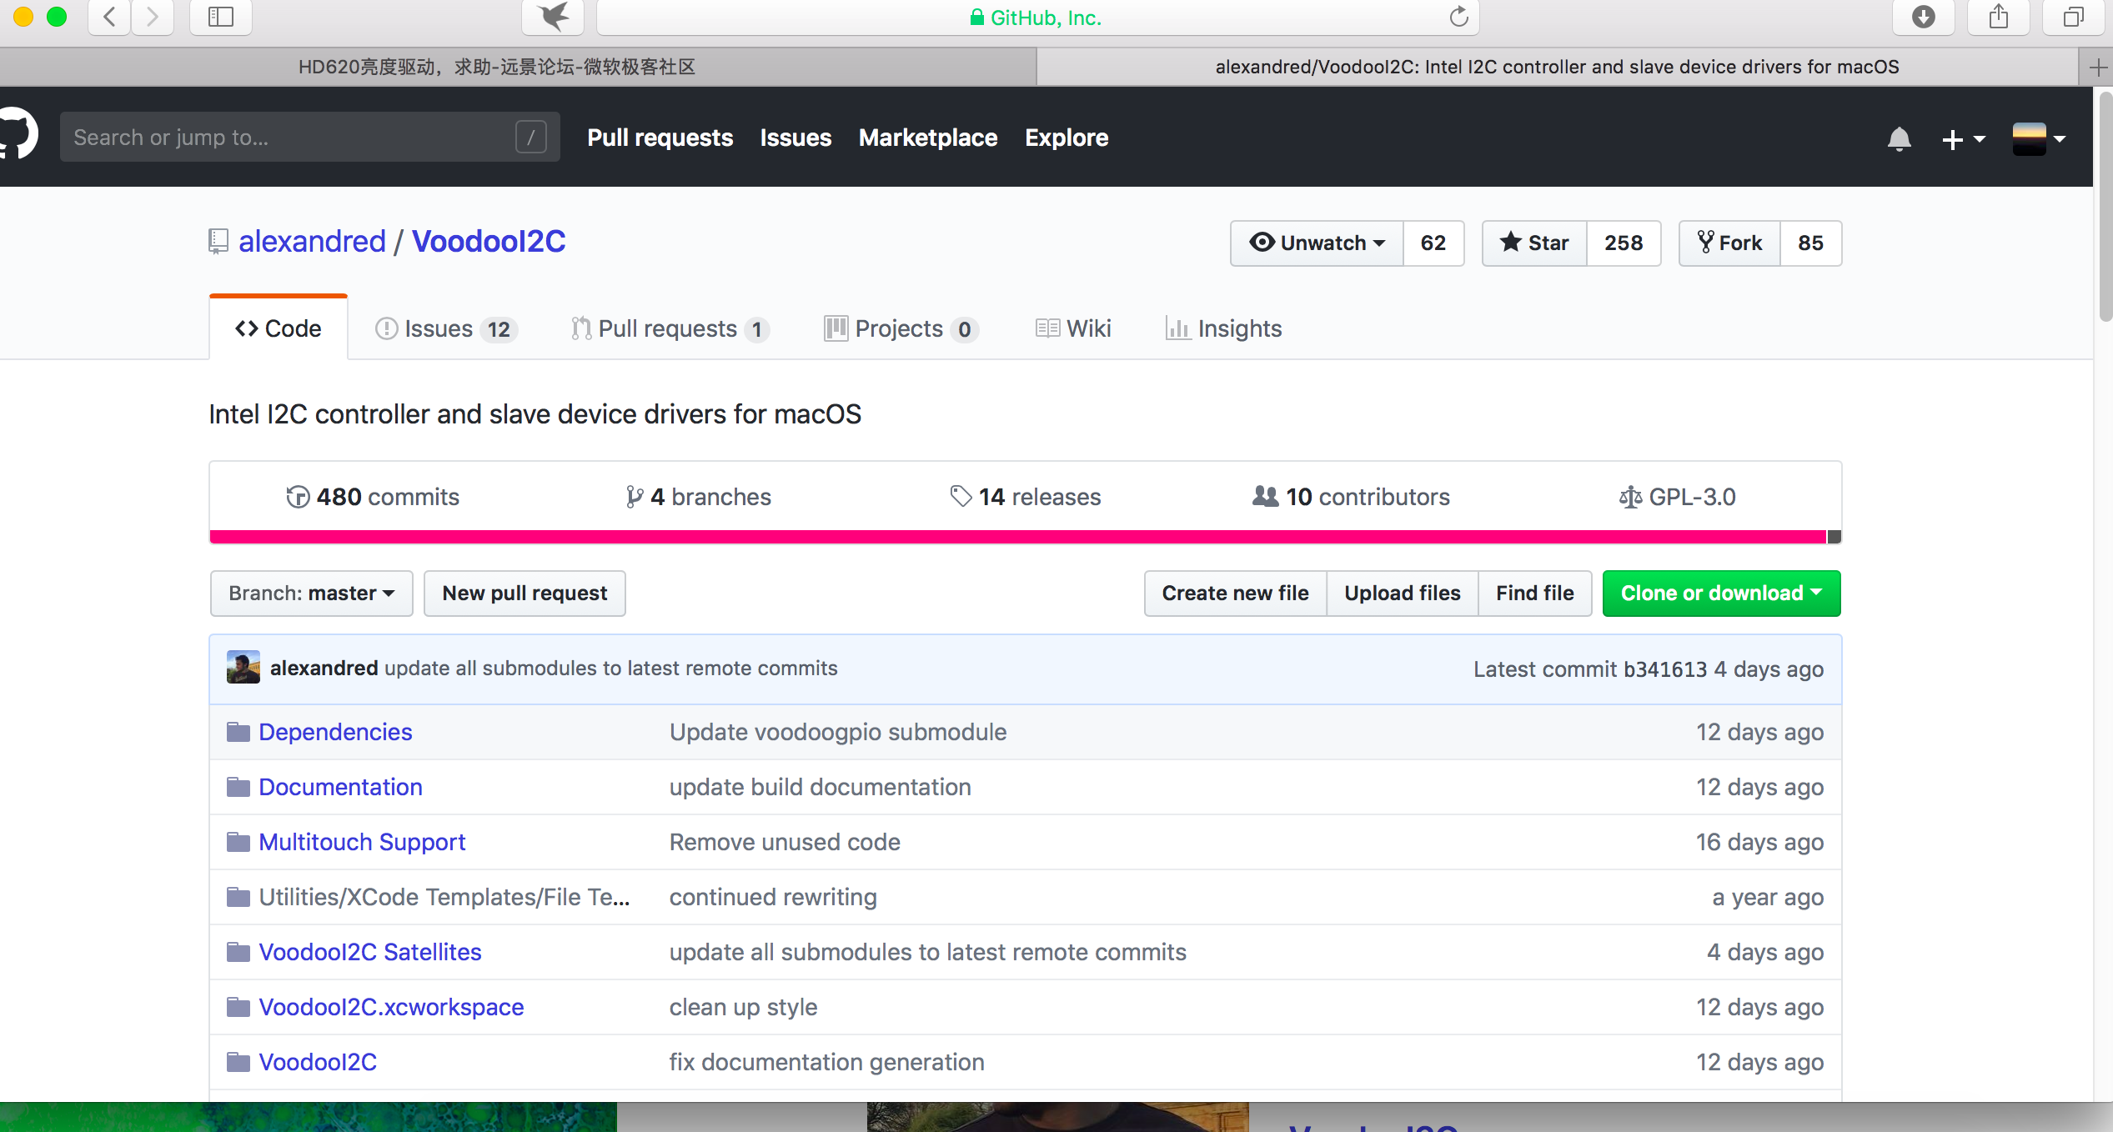This screenshot has height=1132, width=2113.
Task: Open the plus create-new menu
Action: 1963,139
